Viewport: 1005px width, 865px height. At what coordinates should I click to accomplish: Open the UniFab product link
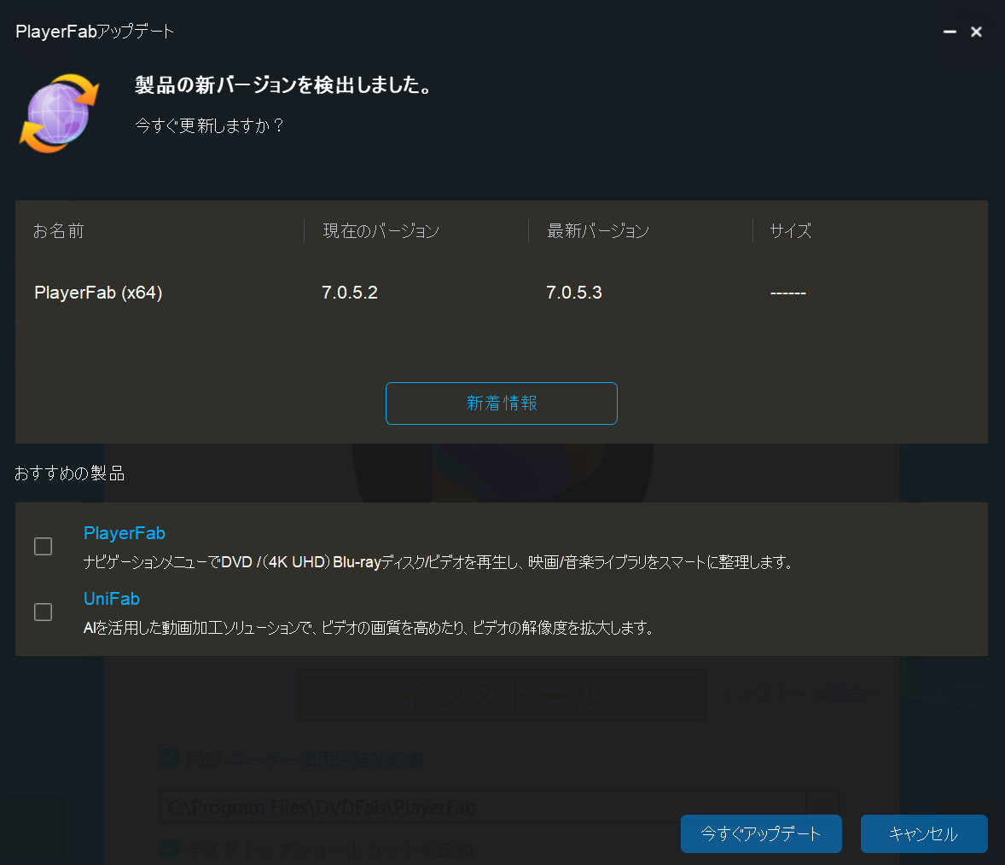coord(112,599)
